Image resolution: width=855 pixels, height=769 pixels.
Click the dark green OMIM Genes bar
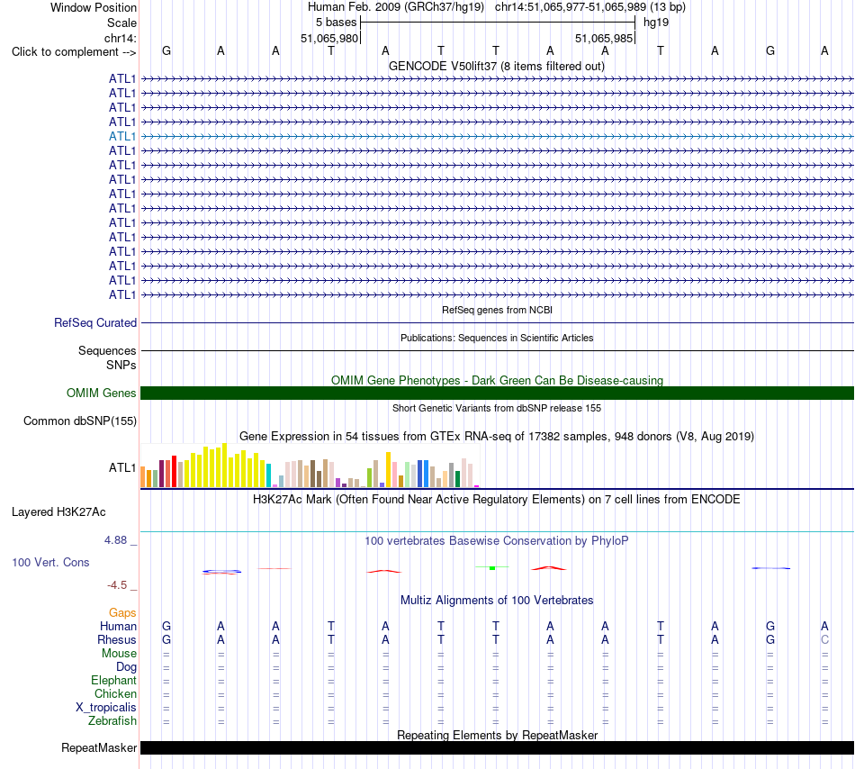tap(497, 394)
